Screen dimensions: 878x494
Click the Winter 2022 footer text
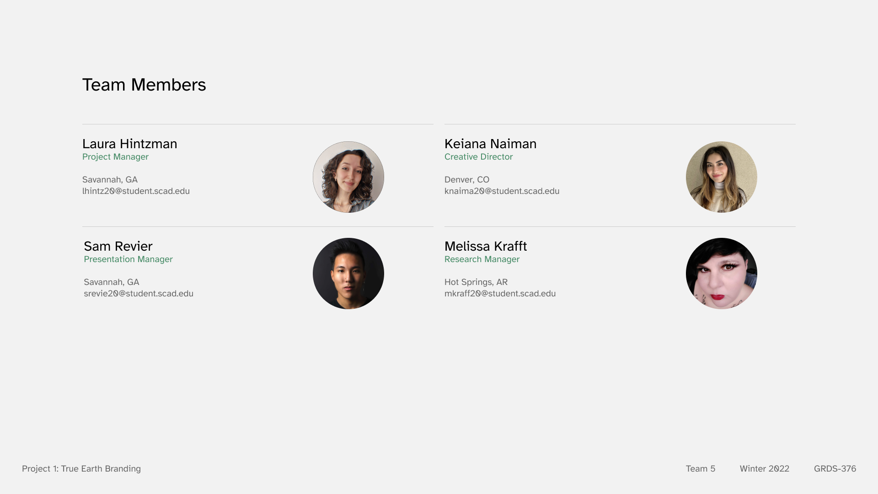[764, 469]
